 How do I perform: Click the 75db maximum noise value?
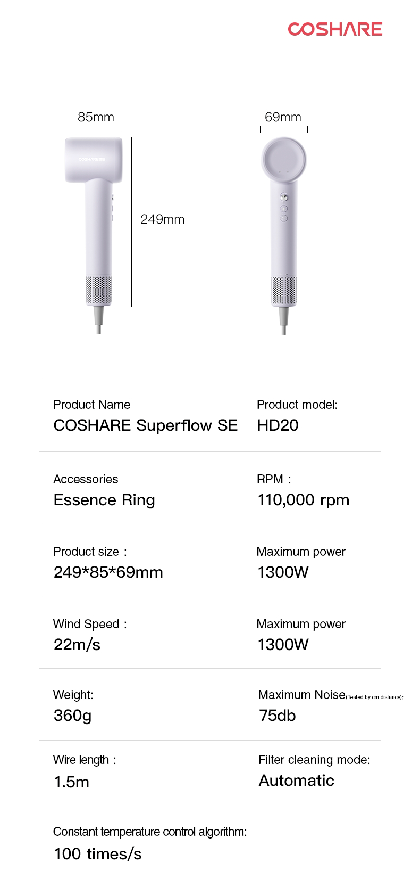pos(277,716)
